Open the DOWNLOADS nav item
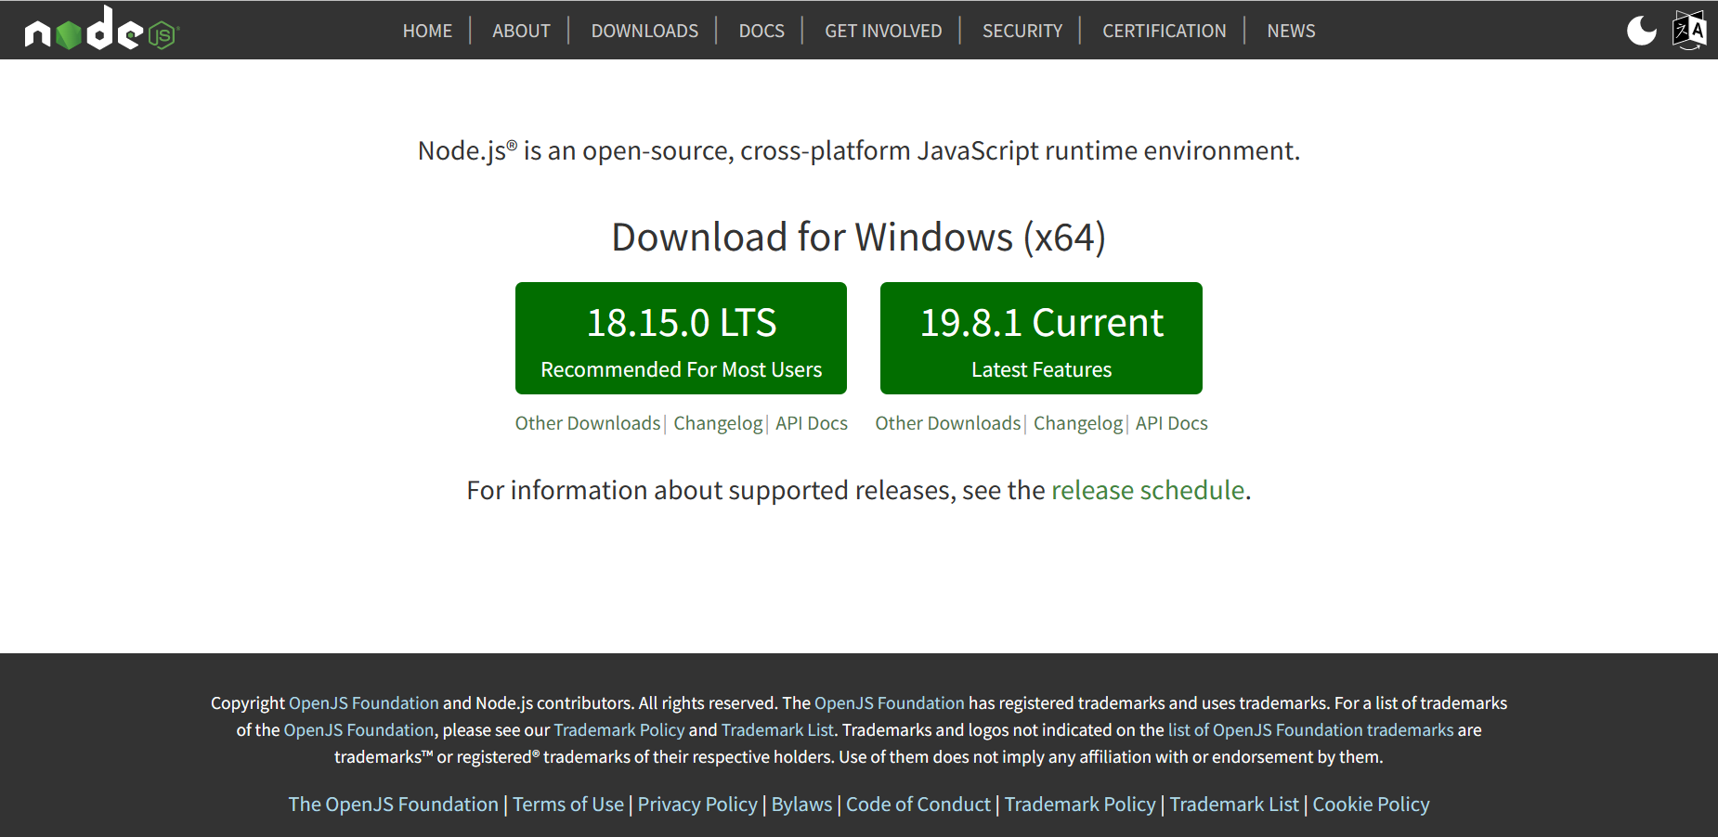 point(644,31)
